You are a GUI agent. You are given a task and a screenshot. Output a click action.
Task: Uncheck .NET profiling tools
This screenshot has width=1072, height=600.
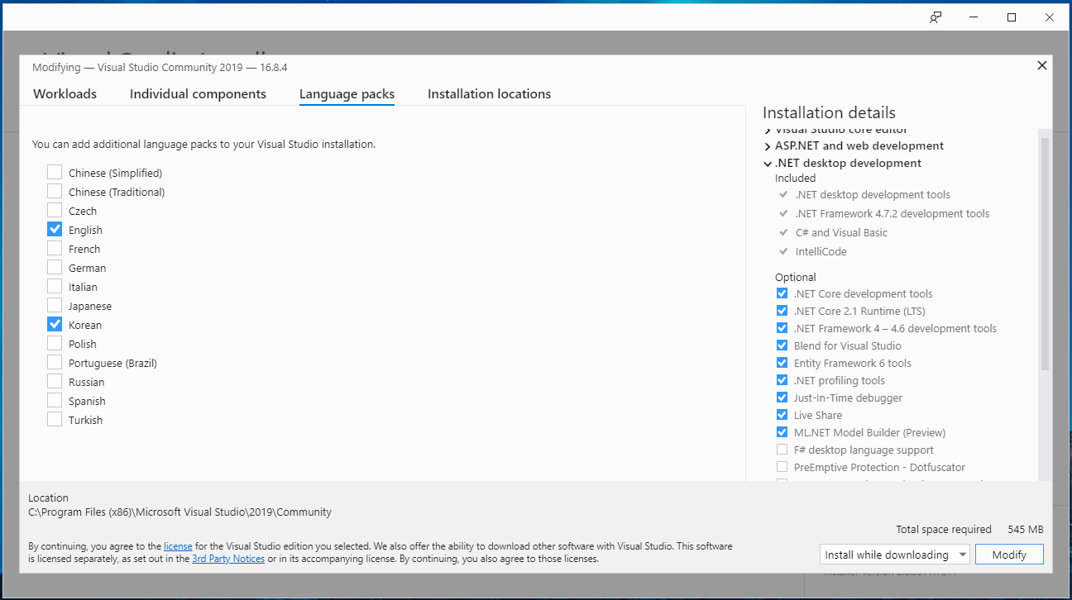(x=782, y=380)
